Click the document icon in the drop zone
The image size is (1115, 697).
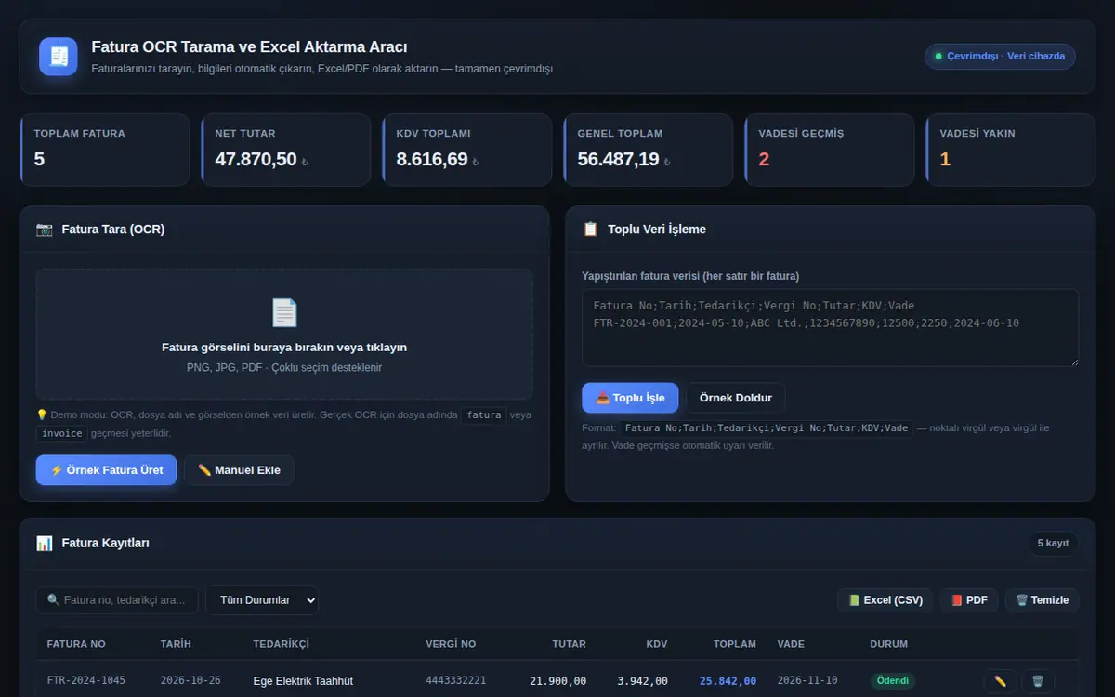click(284, 312)
